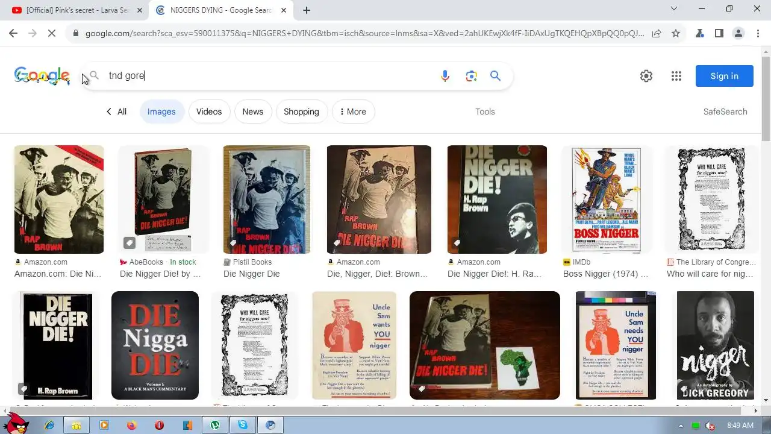Open the browser extensions menu
The width and height of the screenshot is (771, 434).
(x=700, y=33)
